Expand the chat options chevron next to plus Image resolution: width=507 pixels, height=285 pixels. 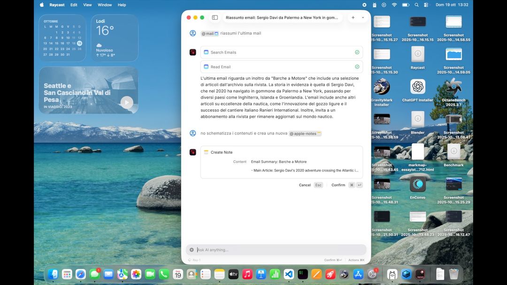[363, 17]
